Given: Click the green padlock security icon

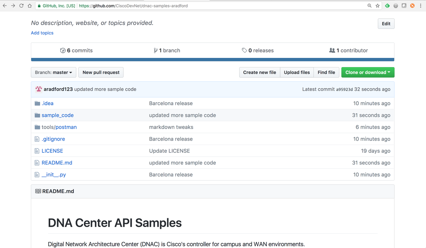Looking at the screenshot, I should (x=39, y=6).
